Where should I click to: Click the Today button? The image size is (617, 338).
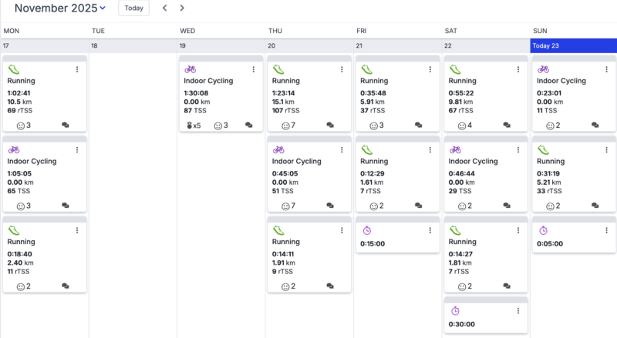coord(133,8)
